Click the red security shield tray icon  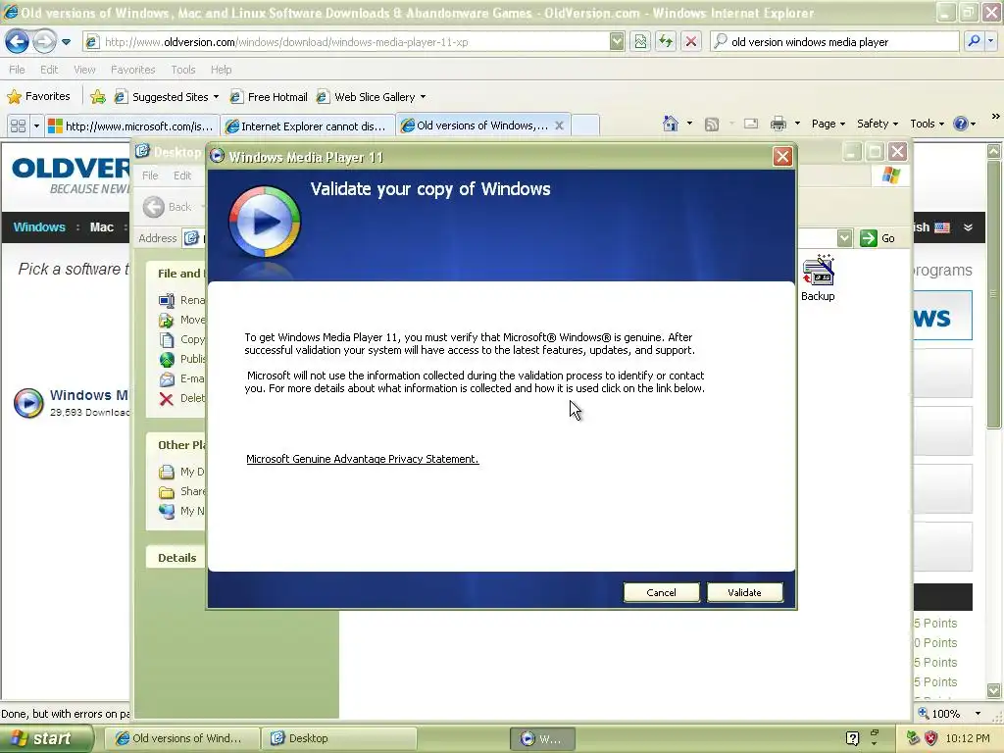click(x=931, y=738)
